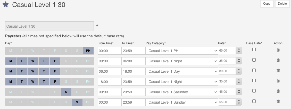
Task: Tick Base Rate checkbox for PH row
Action: [x=254, y=49]
